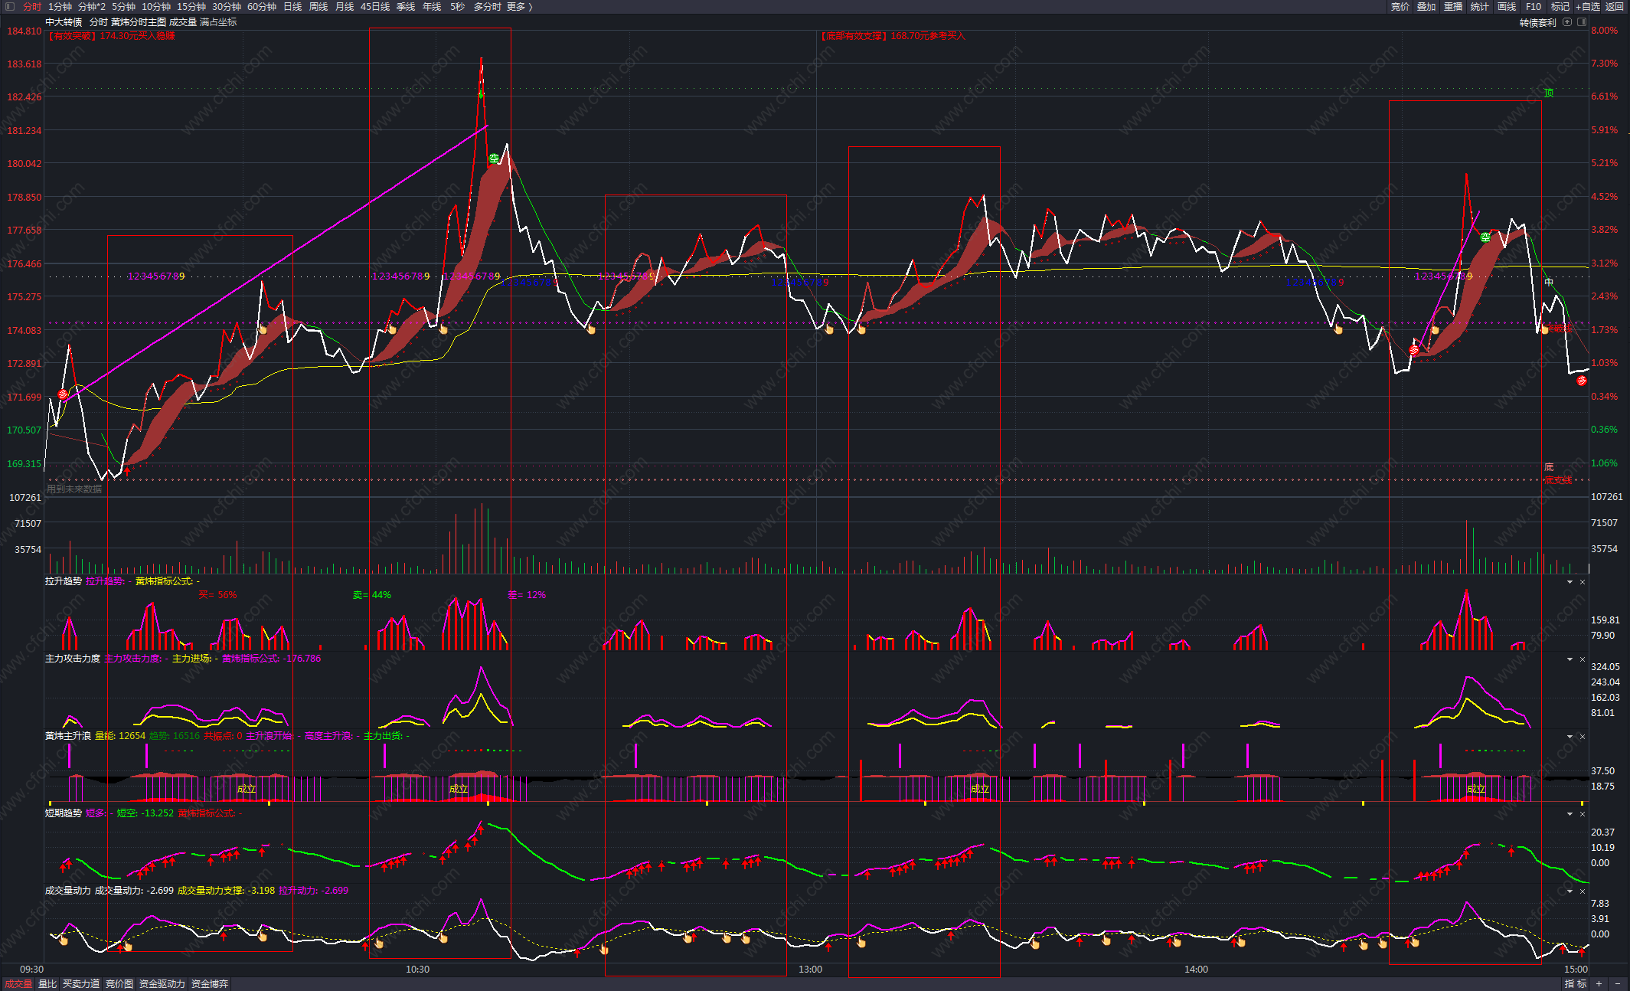Toggle the side panel icon at top right
Screen dimensions: 1630x991
(1582, 22)
